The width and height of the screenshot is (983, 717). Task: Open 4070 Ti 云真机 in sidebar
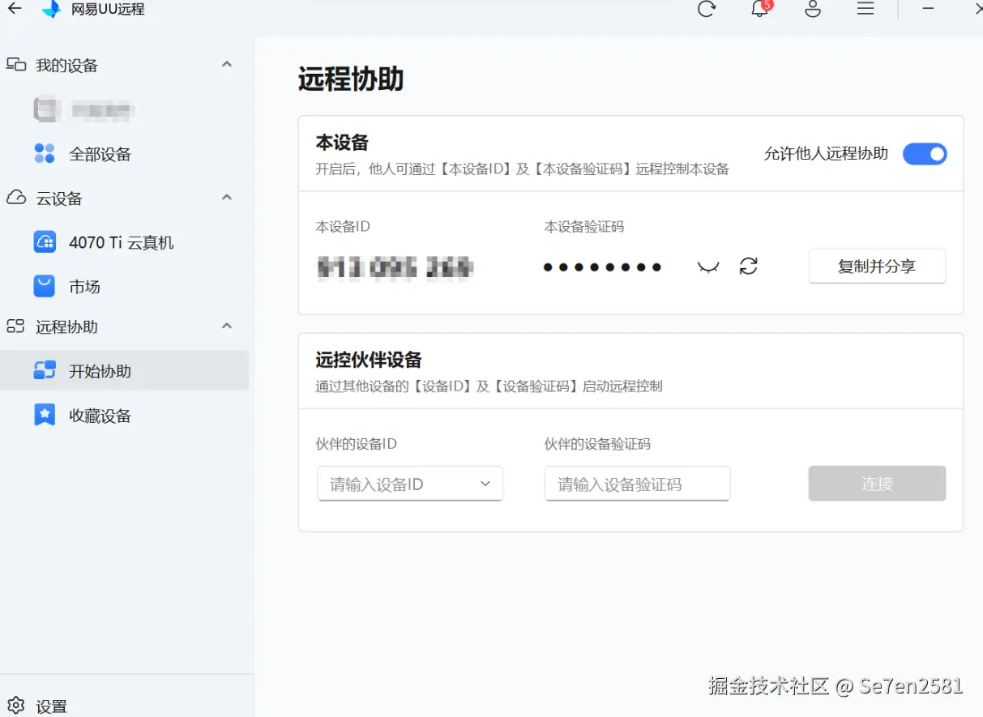click(x=125, y=242)
